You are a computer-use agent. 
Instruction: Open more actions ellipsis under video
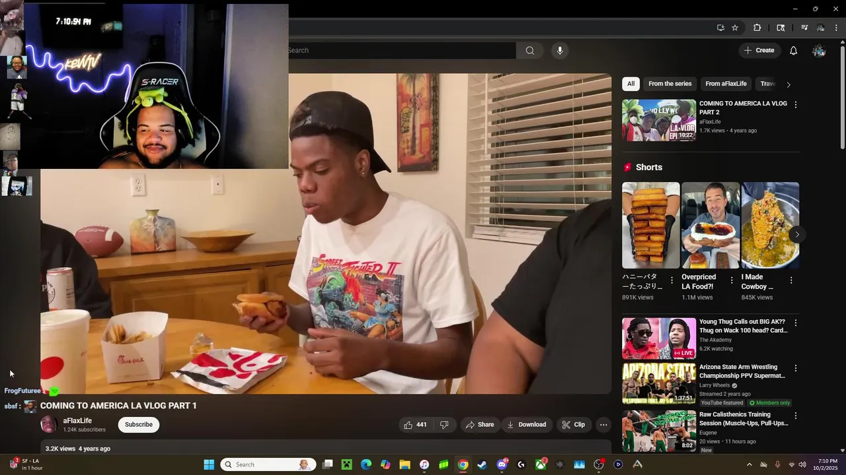(603, 425)
